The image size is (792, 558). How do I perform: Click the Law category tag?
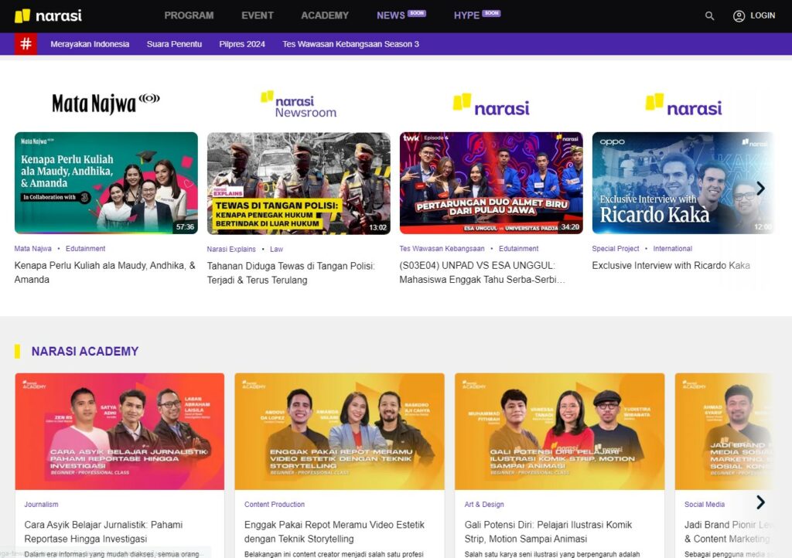(276, 249)
